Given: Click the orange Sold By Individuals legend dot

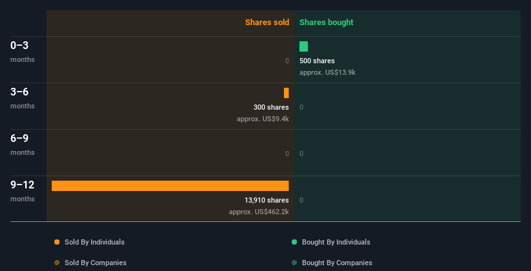Looking at the screenshot, I should pyautogui.click(x=57, y=242).
